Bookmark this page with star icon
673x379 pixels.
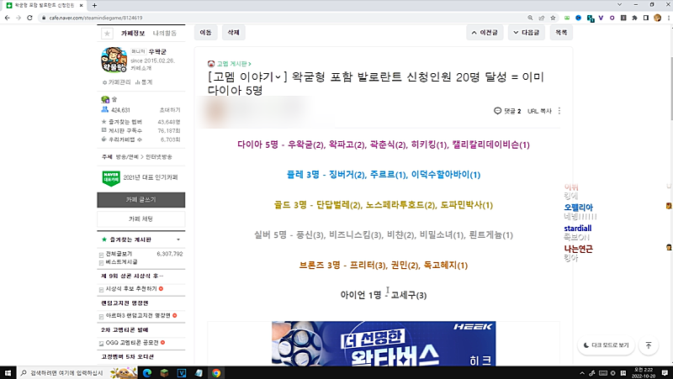click(x=553, y=18)
